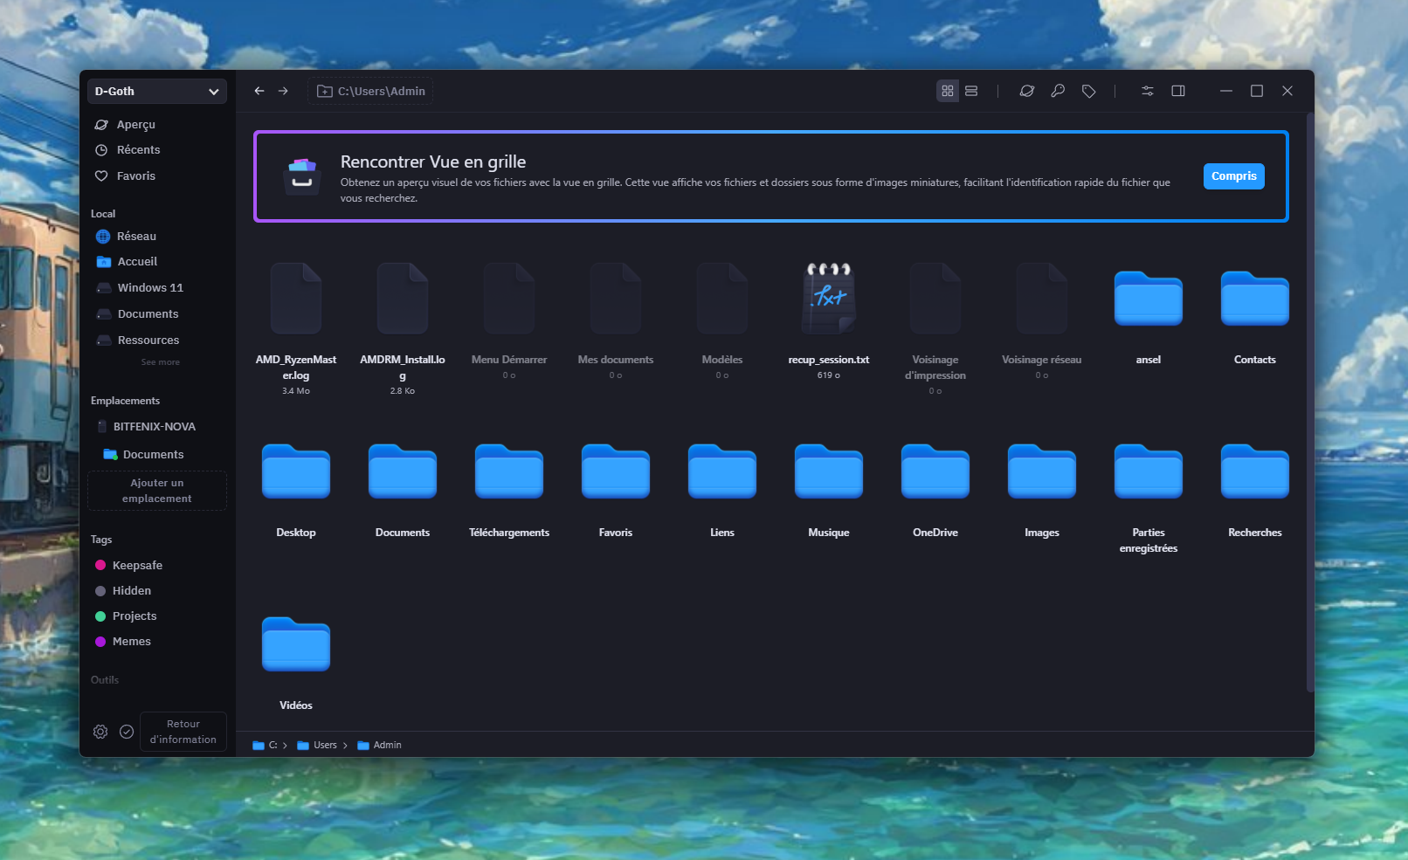Toggle the inspector side panel

pos(1178,91)
